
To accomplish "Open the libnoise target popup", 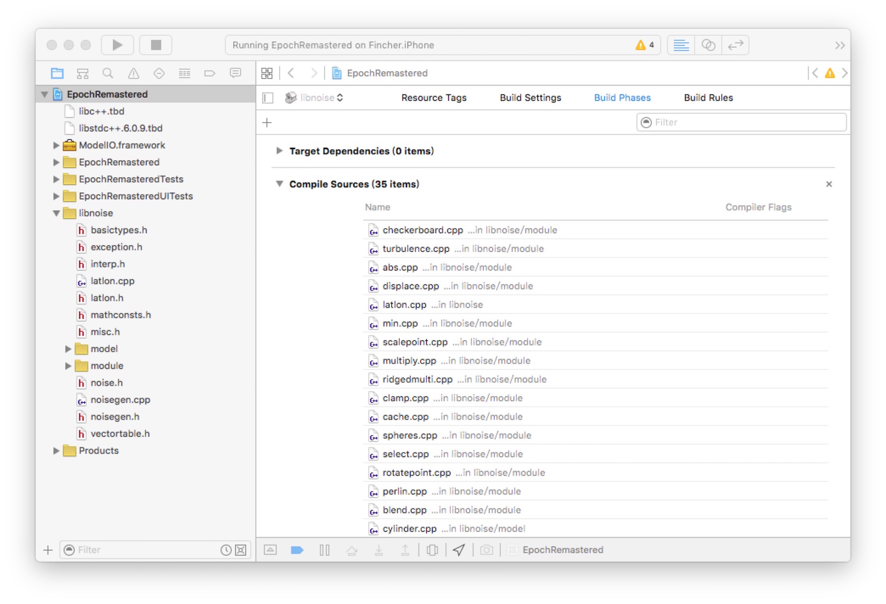I will (x=314, y=98).
